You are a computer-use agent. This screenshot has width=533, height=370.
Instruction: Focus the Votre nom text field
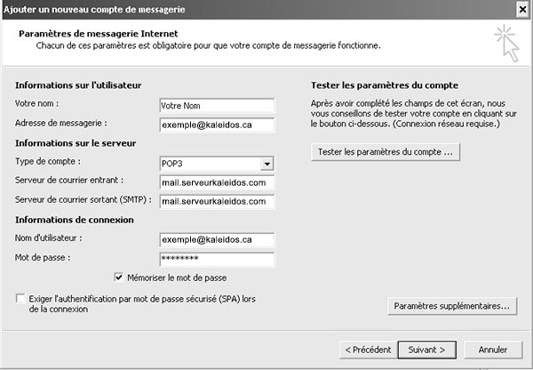tap(217, 106)
